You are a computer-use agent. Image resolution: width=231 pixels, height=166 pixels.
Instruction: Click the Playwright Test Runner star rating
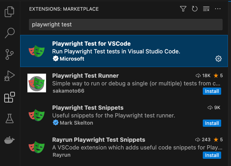tap(218, 76)
